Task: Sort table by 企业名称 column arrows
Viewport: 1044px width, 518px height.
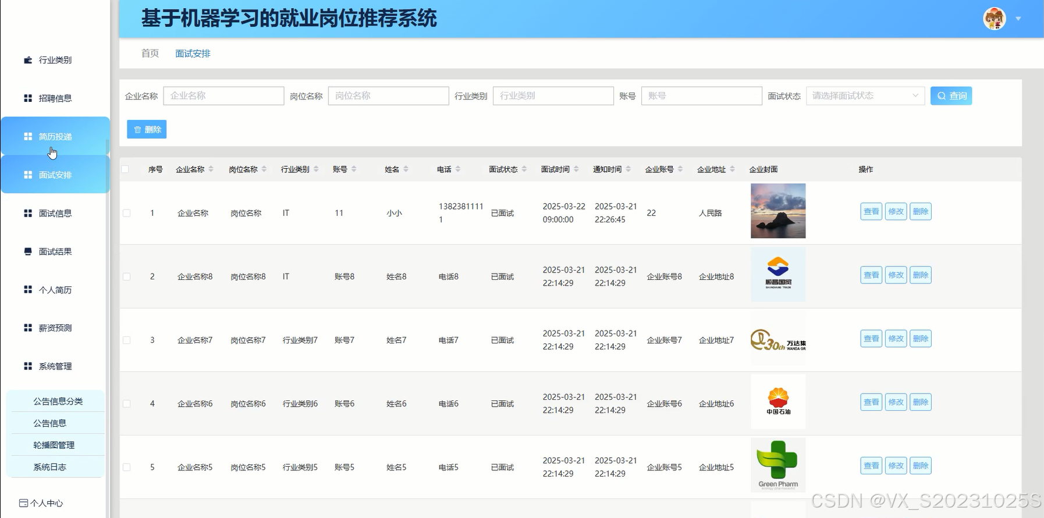Action: [x=211, y=169]
